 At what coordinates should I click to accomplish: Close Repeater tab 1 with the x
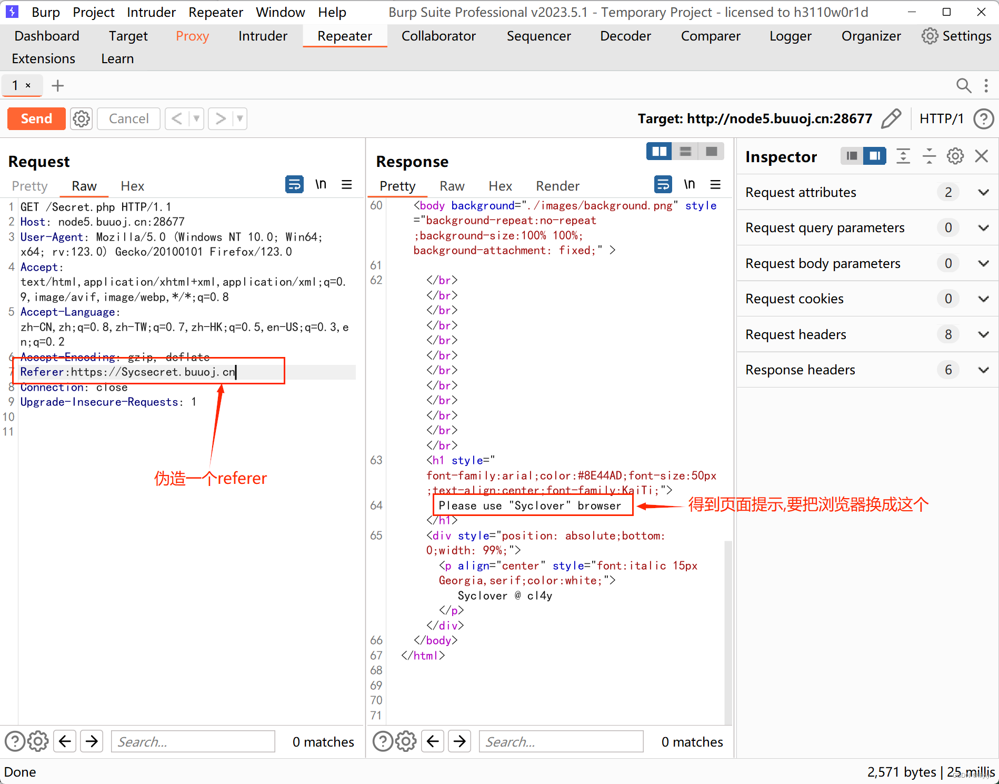coord(28,85)
